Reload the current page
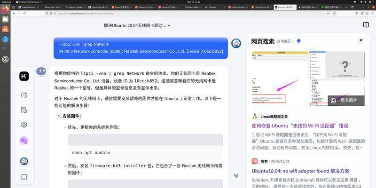Screen dimensions: 376x188 25,14
